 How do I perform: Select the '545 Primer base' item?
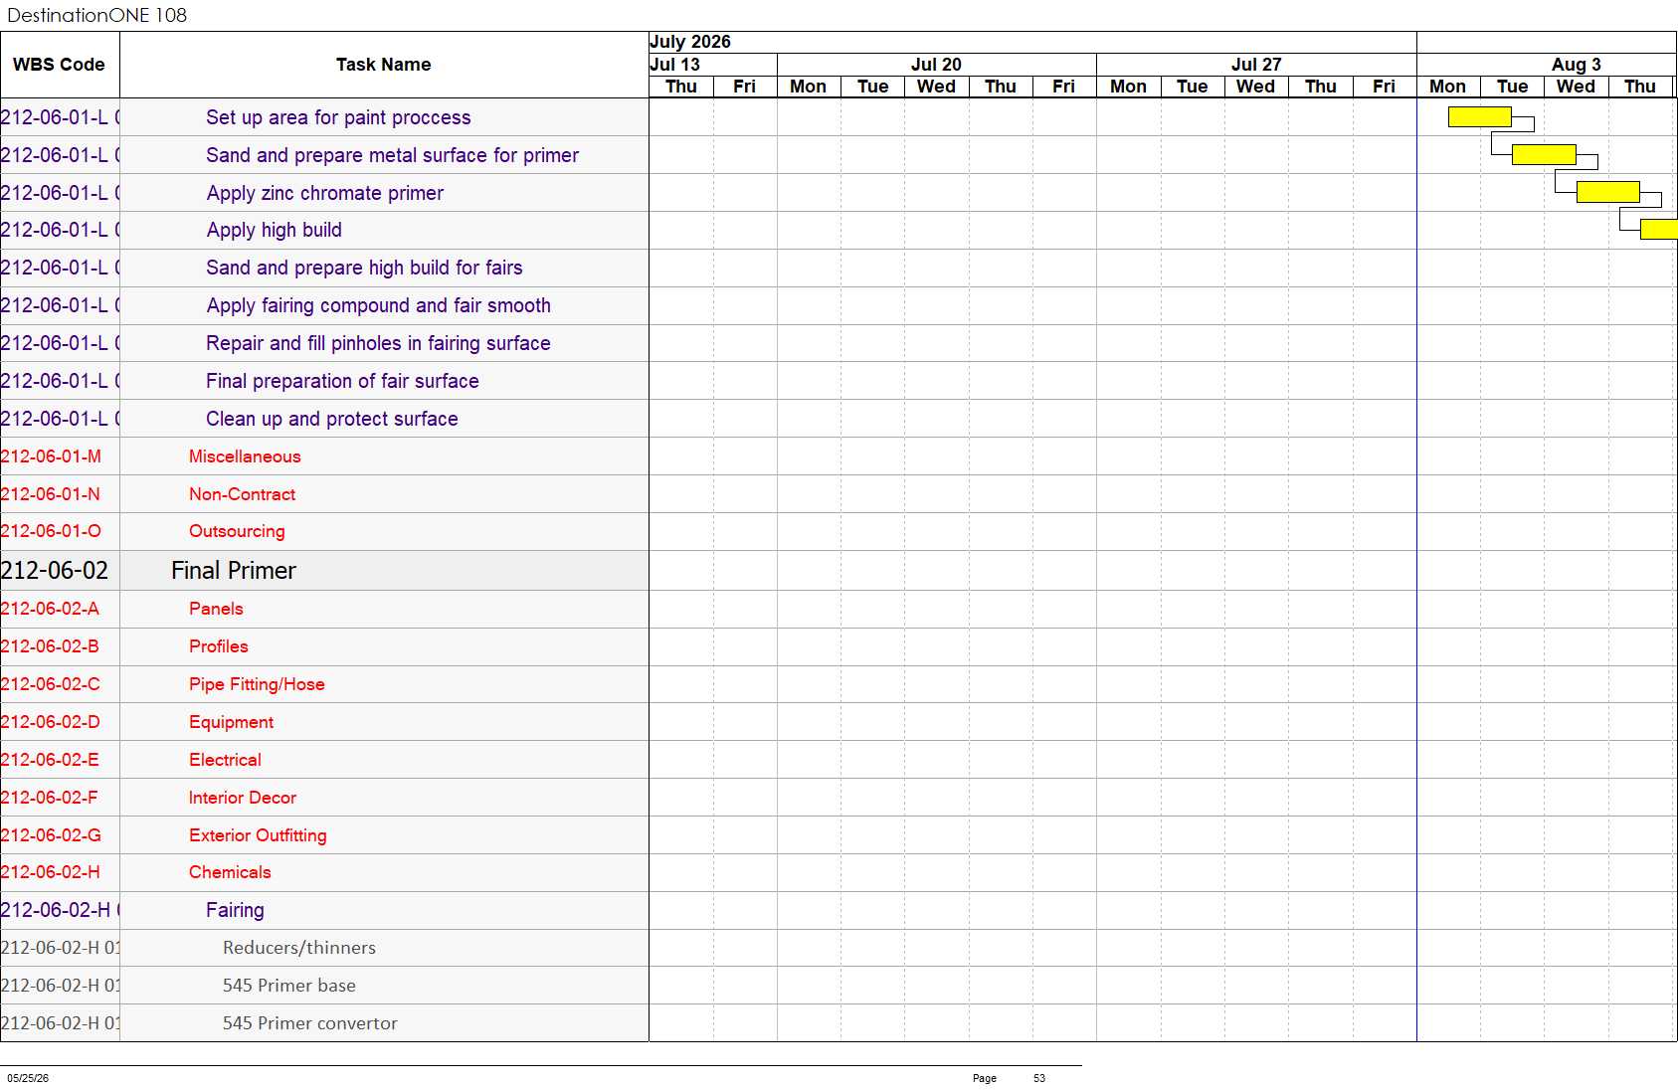pos(289,986)
